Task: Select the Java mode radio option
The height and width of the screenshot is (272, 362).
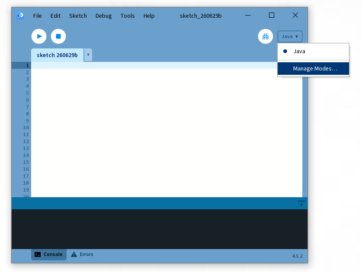Action: (x=313, y=51)
